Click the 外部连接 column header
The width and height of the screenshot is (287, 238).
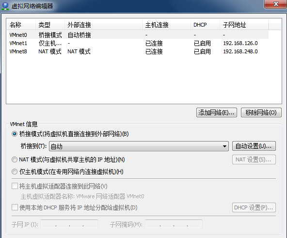coord(103,25)
